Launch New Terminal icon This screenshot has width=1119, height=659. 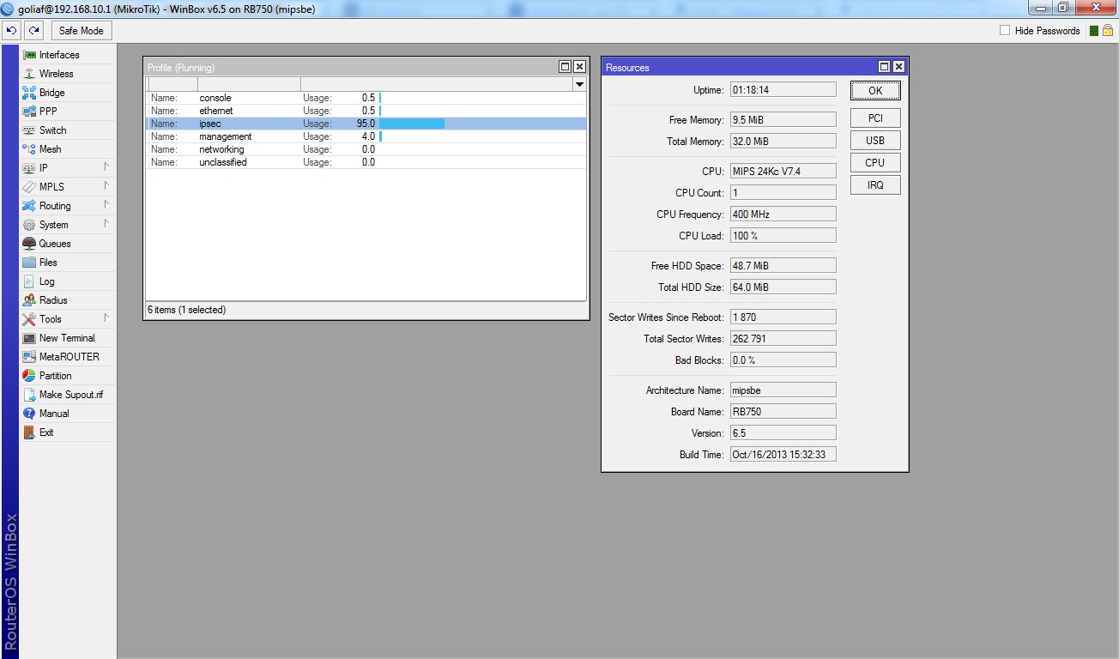pos(29,338)
